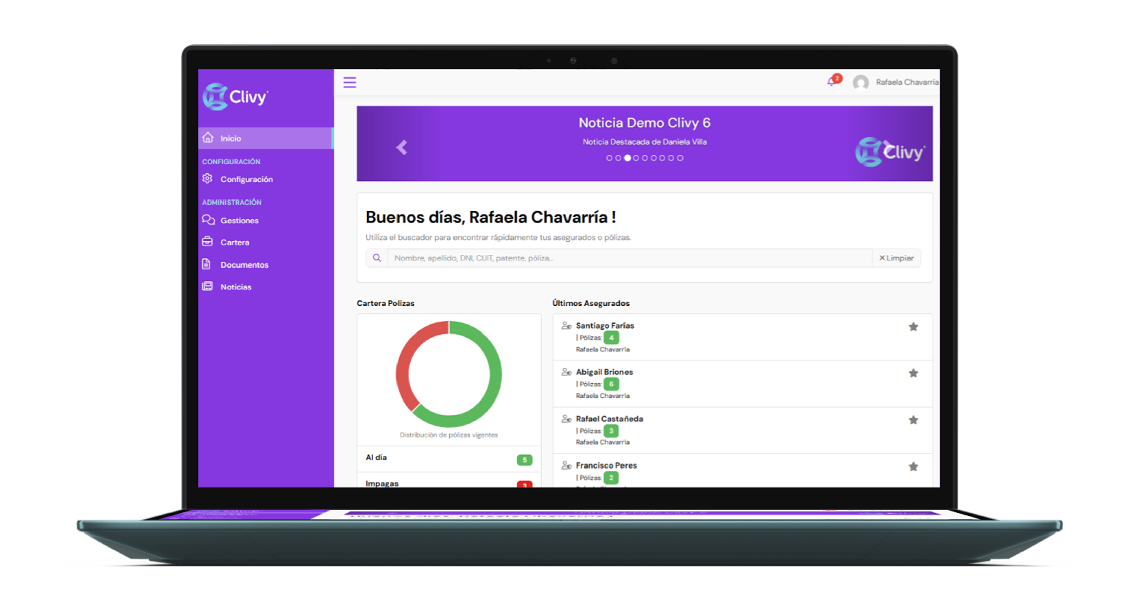
Task: Go to the previous news slide arrow
Action: [x=402, y=147]
